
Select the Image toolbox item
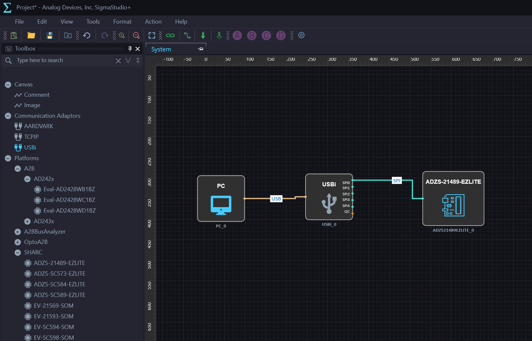[x=27, y=105]
